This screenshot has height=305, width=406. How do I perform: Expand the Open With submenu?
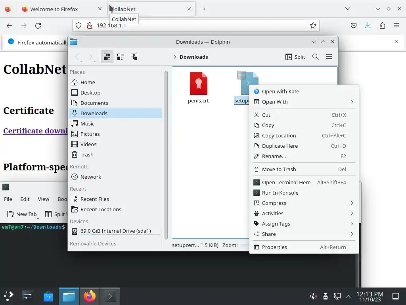[304, 102]
